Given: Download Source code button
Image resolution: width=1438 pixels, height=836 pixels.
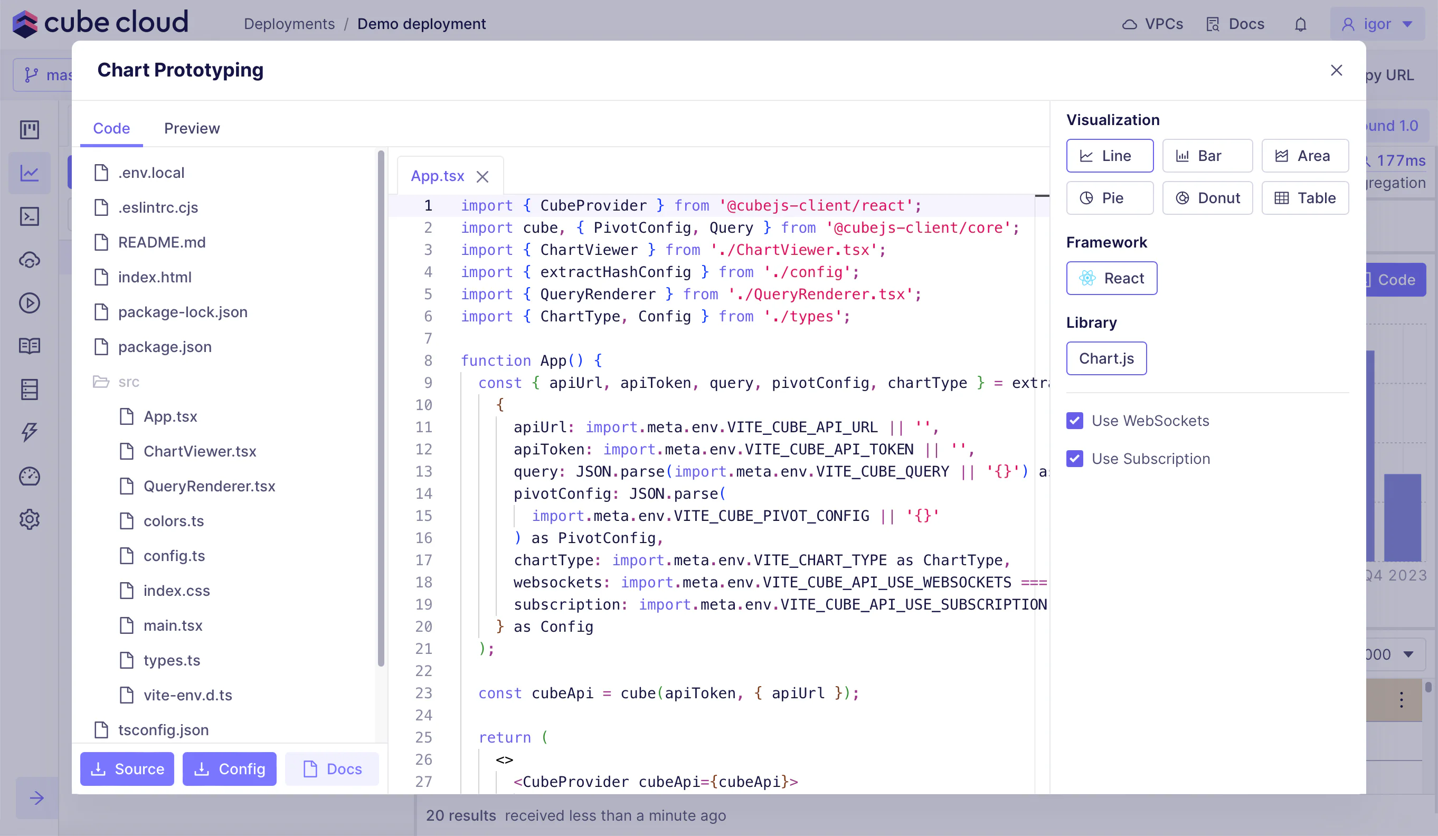Looking at the screenshot, I should click(127, 769).
